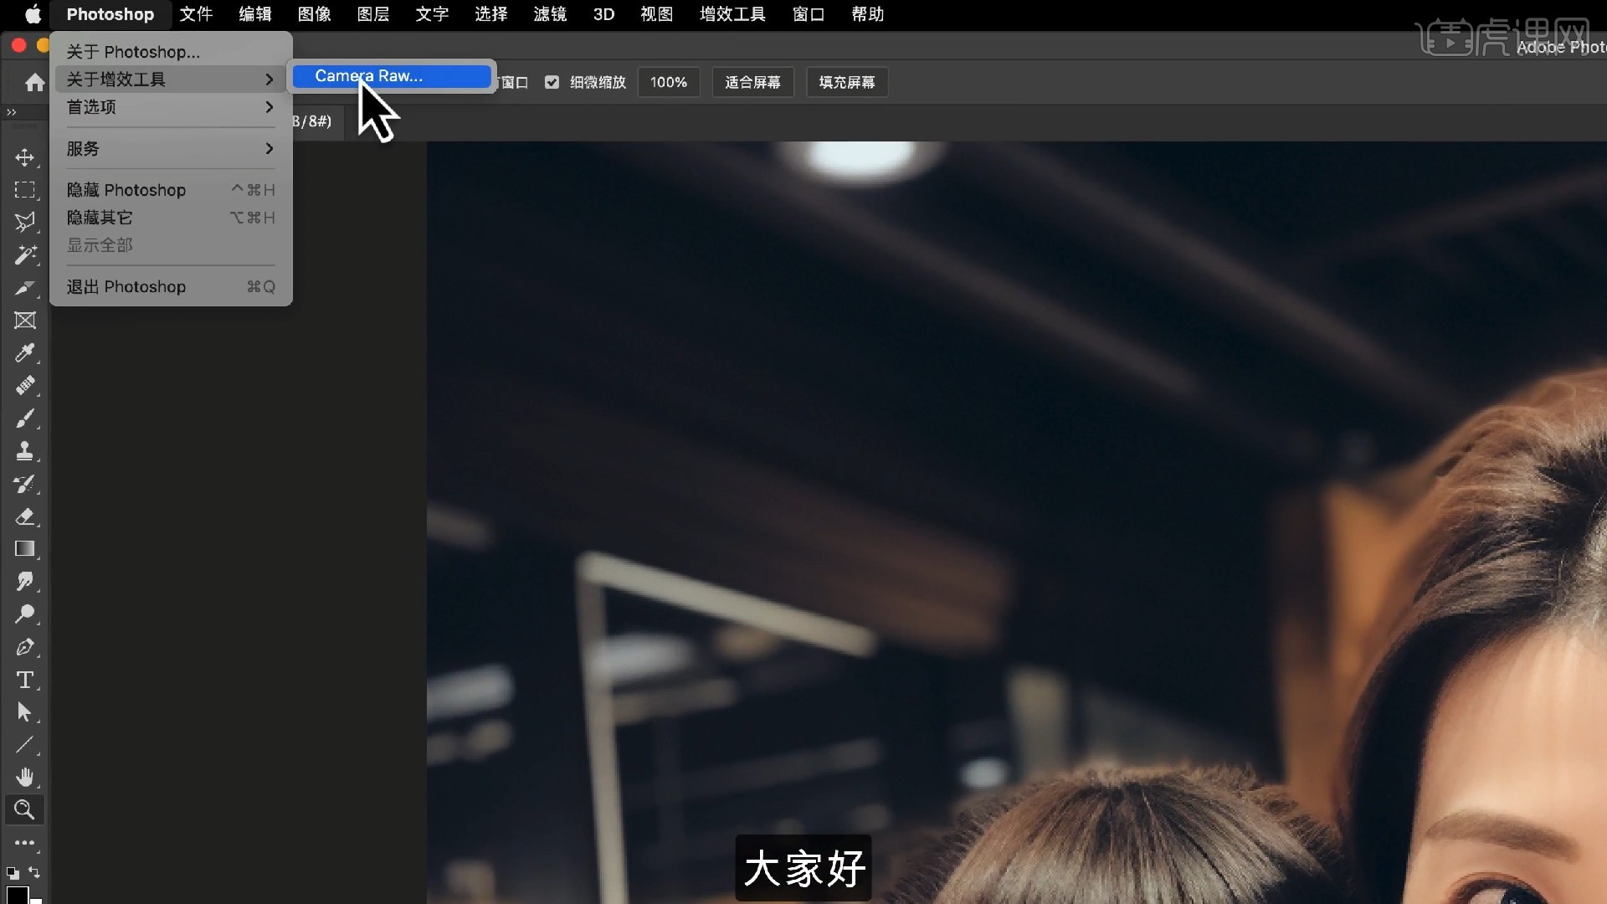
Task: Select the Rectangular Marquee tool
Action: click(25, 191)
